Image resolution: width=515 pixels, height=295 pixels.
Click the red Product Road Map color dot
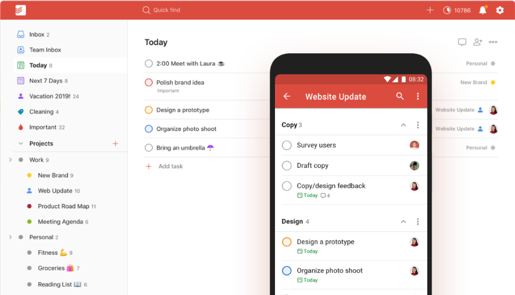[x=29, y=206]
